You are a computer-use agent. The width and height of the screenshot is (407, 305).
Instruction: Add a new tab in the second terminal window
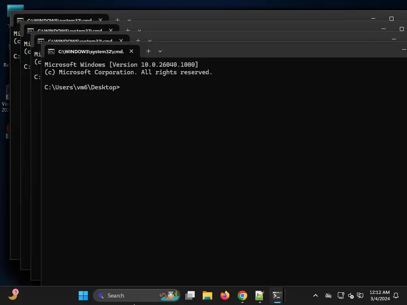[138, 40]
